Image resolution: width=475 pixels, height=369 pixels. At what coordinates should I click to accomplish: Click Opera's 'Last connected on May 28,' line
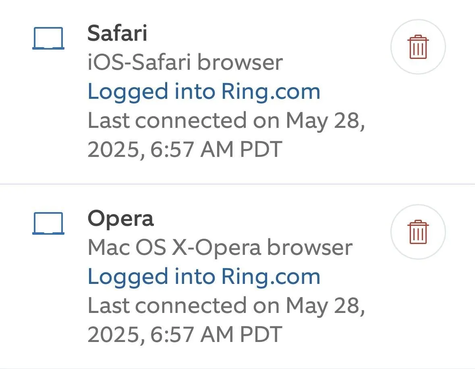click(x=226, y=305)
